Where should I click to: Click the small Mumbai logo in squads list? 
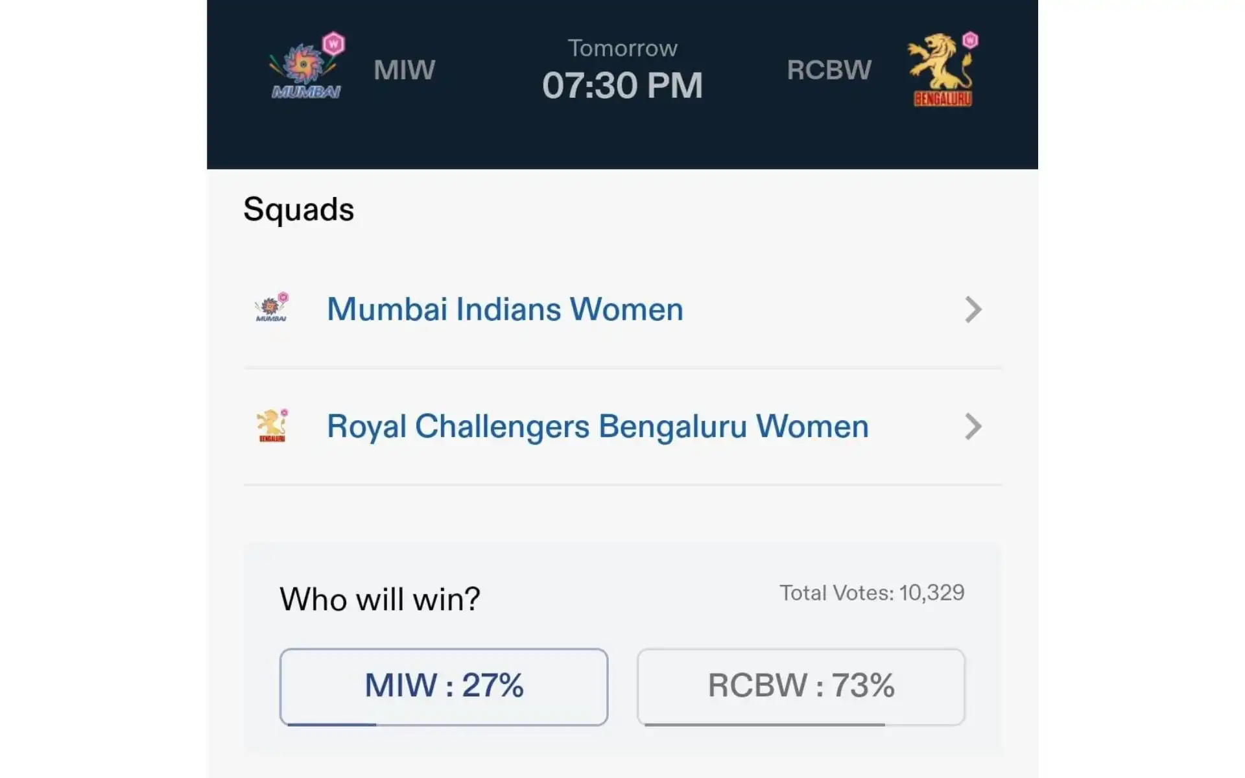pos(272,307)
